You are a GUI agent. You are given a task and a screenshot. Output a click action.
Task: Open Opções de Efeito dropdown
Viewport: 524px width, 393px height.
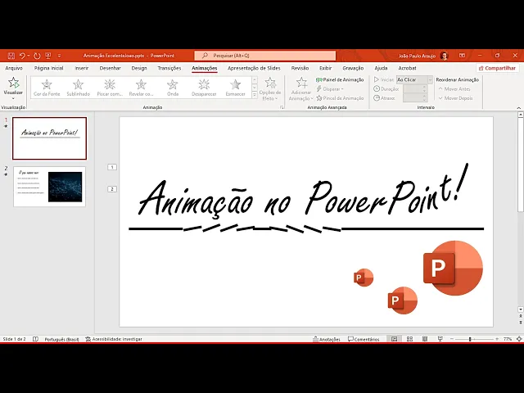(270, 89)
